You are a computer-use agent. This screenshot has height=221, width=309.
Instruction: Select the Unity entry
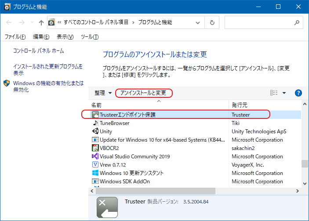click(x=106, y=132)
